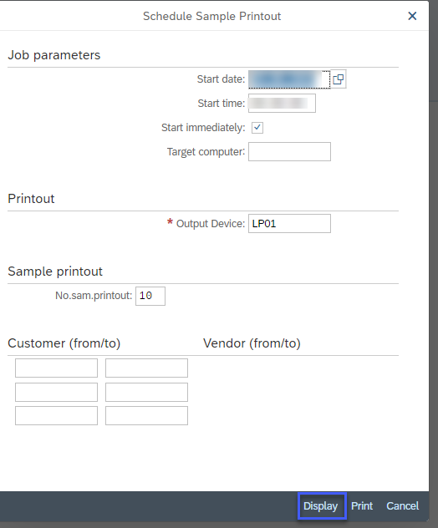Select the second Customer from field
Screen dimensions: 438x528
tap(56, 392)
